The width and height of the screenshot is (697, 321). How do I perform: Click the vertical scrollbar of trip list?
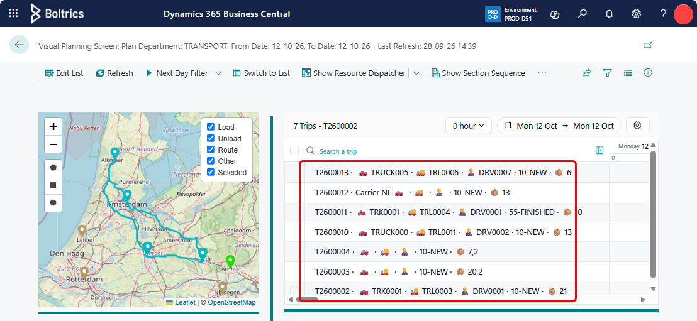coord(653,214)
